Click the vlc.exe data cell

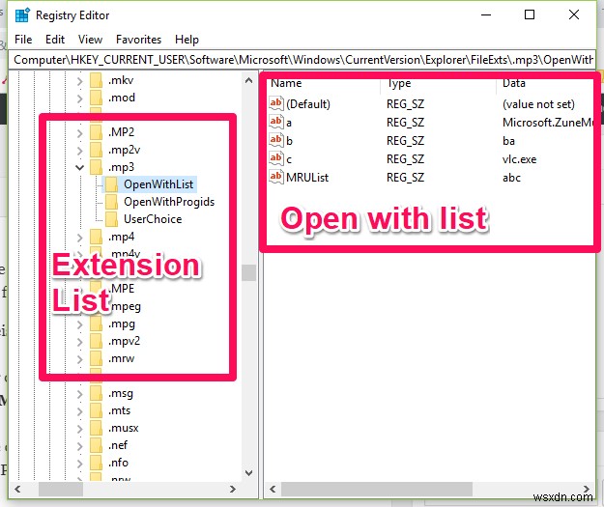tap(519, 159)
